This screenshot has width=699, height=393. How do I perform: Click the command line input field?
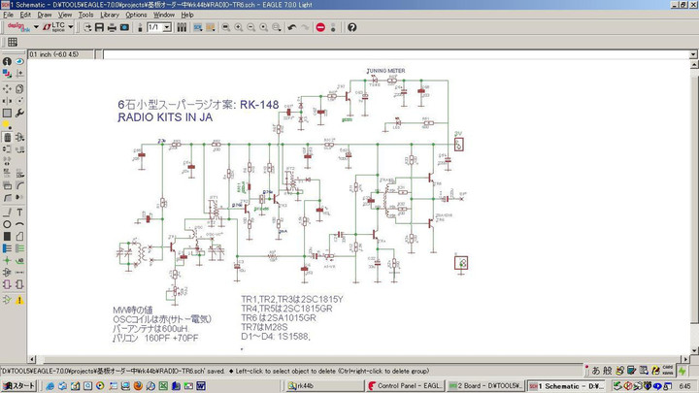(x=388, y=53)
